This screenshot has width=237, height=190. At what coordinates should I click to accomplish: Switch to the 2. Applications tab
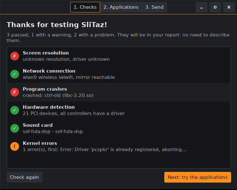point(121,7)
